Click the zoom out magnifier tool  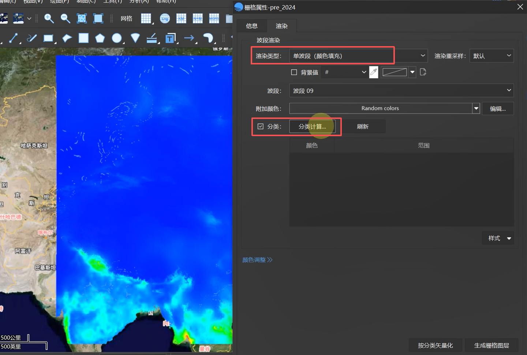(x=65, y=18)
